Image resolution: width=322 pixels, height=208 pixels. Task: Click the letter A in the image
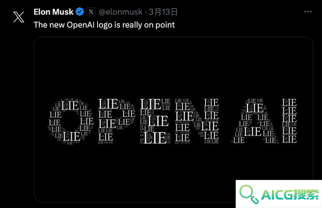(255, 121)
